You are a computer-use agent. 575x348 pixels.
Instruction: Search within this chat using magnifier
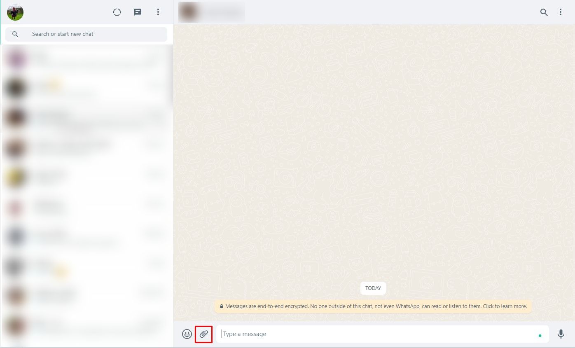544,12
